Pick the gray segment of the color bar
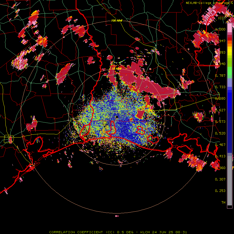 click(230, 181)
